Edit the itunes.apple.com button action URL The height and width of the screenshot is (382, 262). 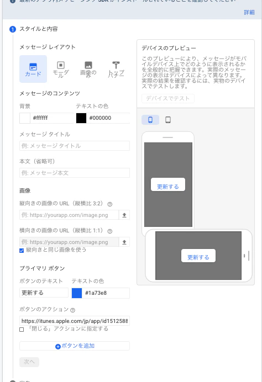coord(75,321)
